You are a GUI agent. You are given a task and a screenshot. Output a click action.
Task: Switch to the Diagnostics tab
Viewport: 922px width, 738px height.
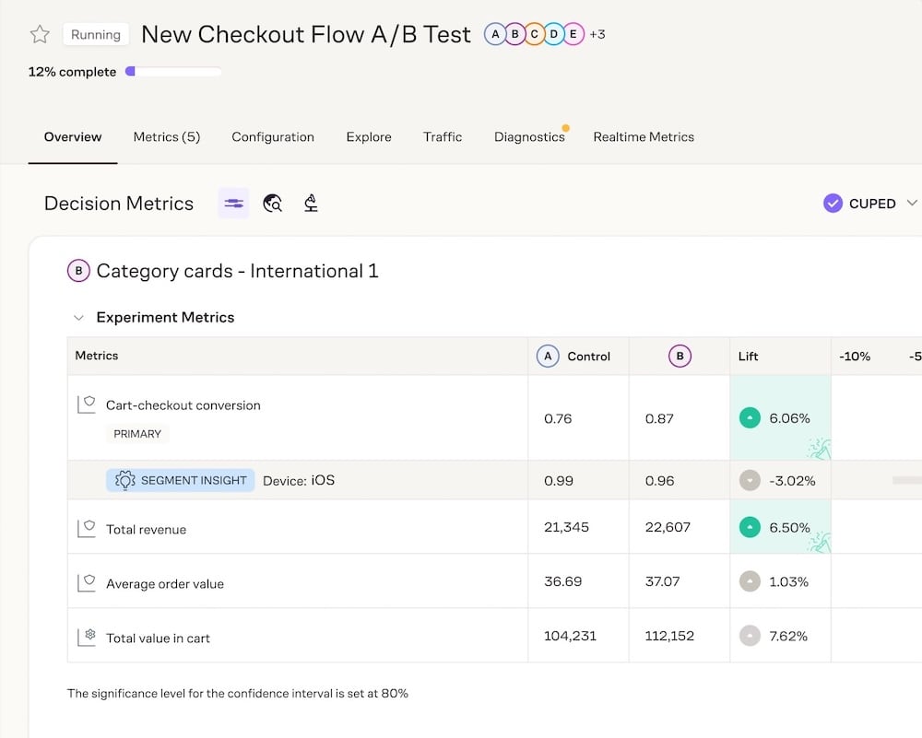click(529, 137)
